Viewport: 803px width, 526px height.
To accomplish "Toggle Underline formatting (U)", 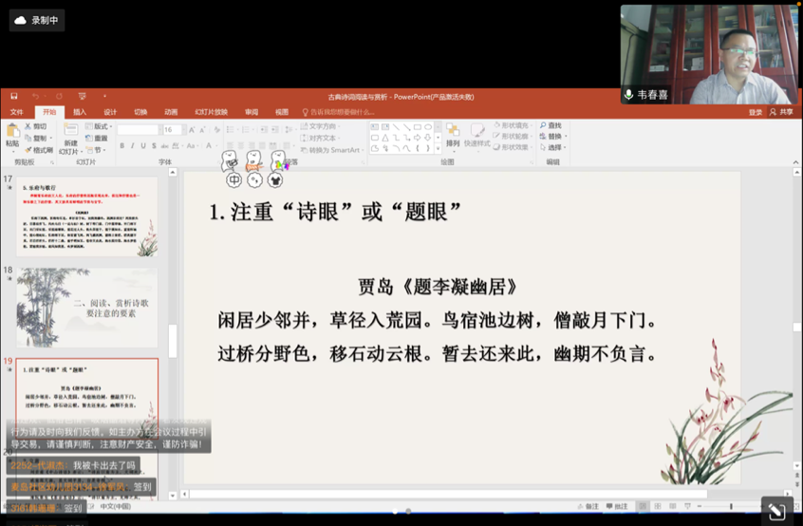I will point(144,146).
